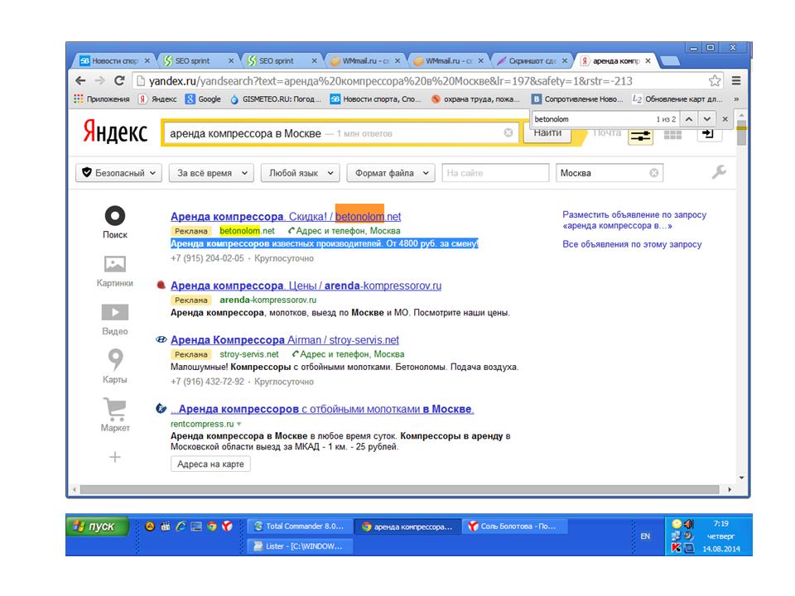Click the На сайте input field
This screenshot has width=795, height=596.
(x=495, y=173)
